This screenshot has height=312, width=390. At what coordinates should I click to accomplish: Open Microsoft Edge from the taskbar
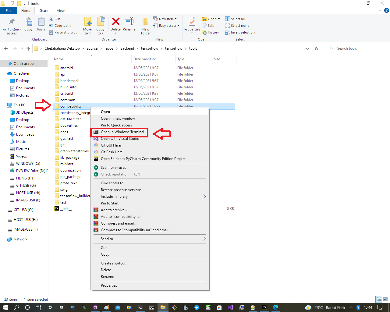tap(276, 307)
